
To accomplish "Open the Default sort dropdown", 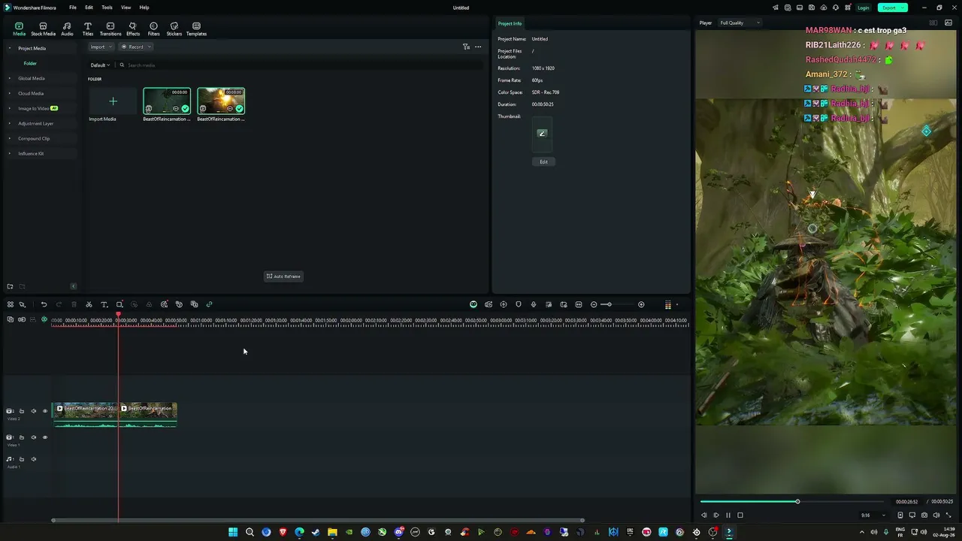I will [x=100, y=65].
